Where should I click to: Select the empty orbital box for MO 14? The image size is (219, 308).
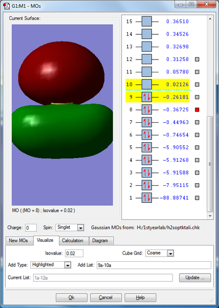pyautogui.click(x=146, y=34)
